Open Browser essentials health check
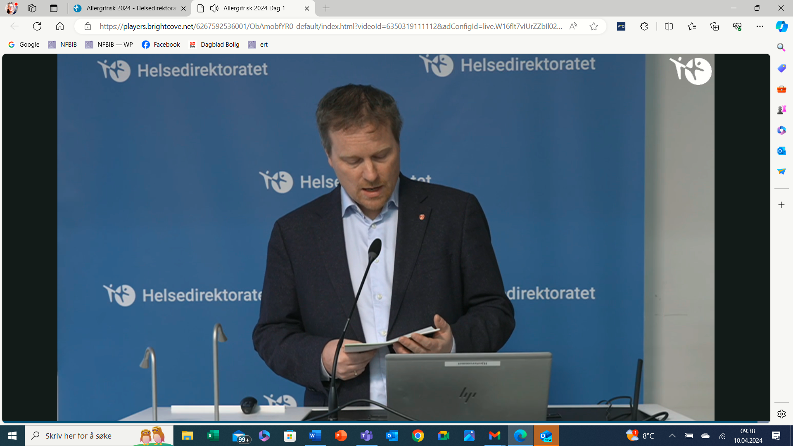The width and height of the screenshot is (793, 446). click(x=738, y=26)
